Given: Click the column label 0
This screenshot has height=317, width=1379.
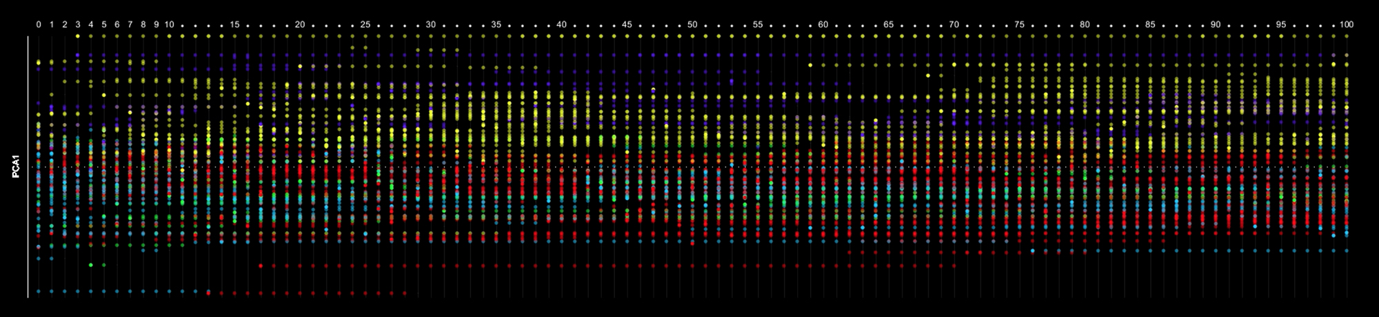Looking at the screenshot, I should [39, 25].
